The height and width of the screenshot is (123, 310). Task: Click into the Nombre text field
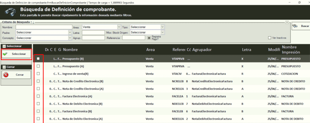44,27
